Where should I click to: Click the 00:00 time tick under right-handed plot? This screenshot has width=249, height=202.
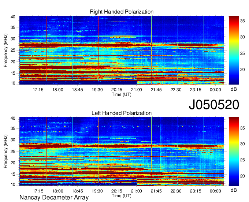215,90
